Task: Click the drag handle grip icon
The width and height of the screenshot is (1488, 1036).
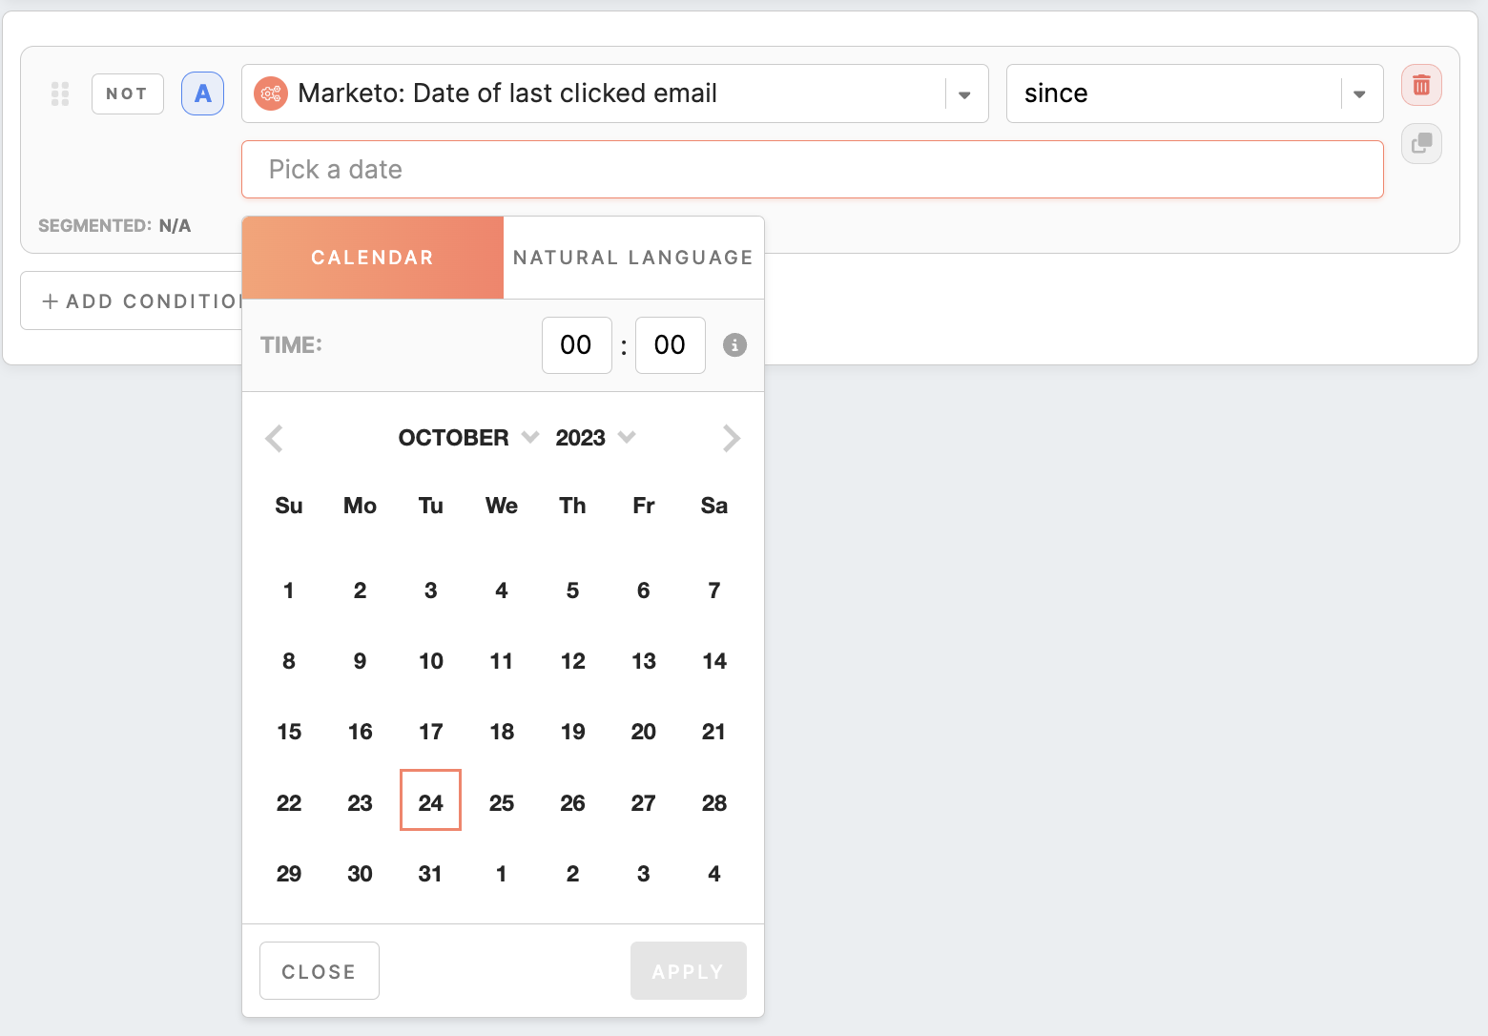Action: pyautogui.click(x=60, y=93)
